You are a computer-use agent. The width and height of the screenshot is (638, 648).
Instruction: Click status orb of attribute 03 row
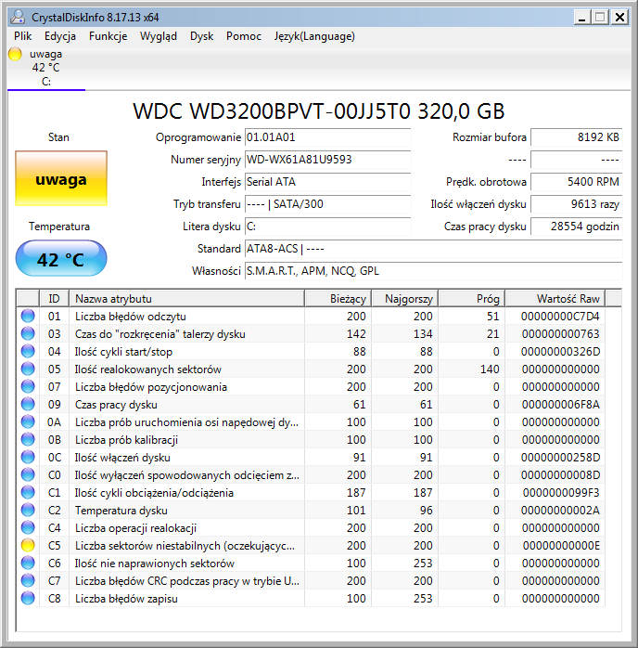pos(28,333)
